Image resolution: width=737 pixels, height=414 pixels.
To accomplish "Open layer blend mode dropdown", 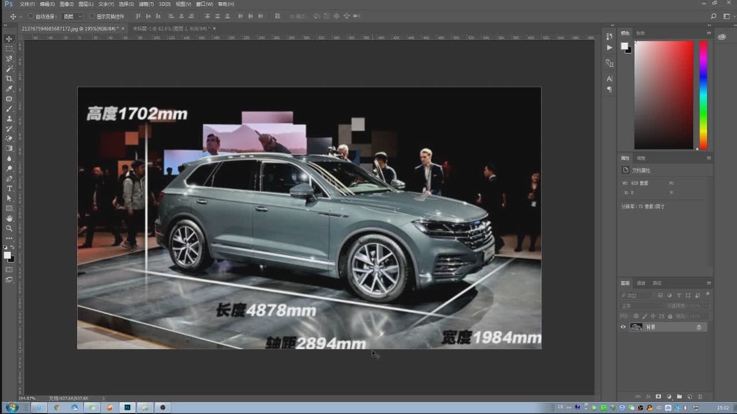I will tap(642, 305).
